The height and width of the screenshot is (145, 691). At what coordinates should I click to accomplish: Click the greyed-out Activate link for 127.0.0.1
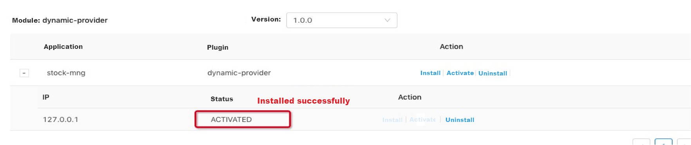pos(422,120)
